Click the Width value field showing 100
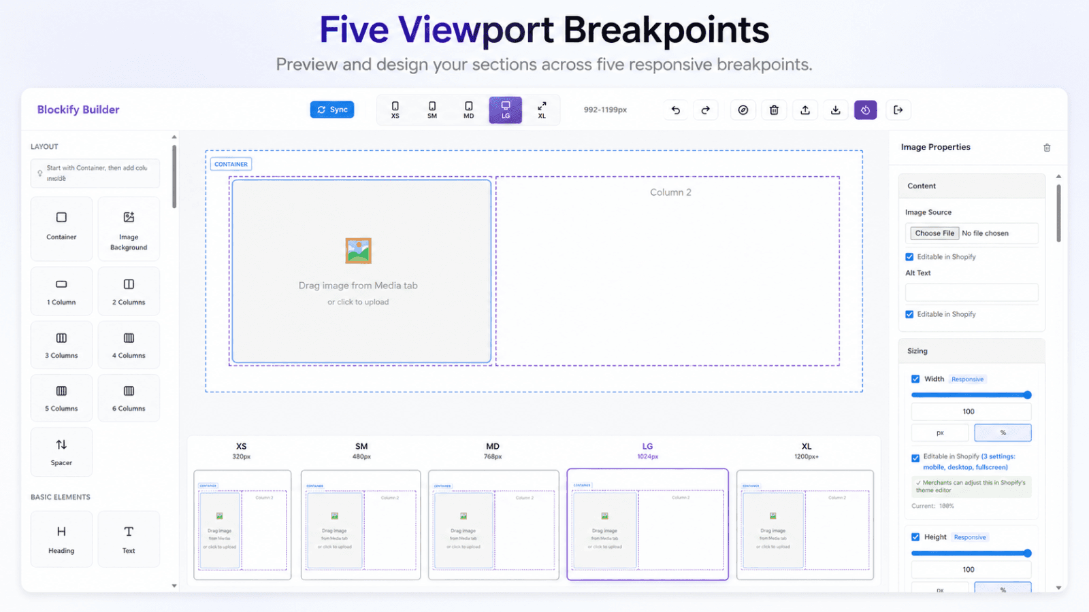Image resolution: width=1089 pixels, height=612 pixels. pos(971,411)
